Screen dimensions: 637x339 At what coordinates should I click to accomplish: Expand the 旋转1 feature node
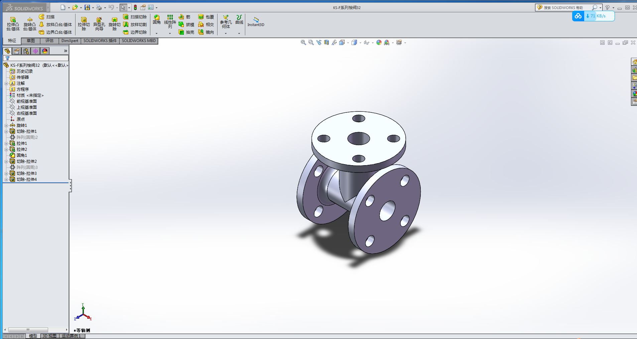[6, 125]
